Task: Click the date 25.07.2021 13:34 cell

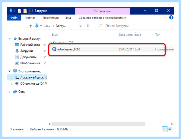Action: 129,49
